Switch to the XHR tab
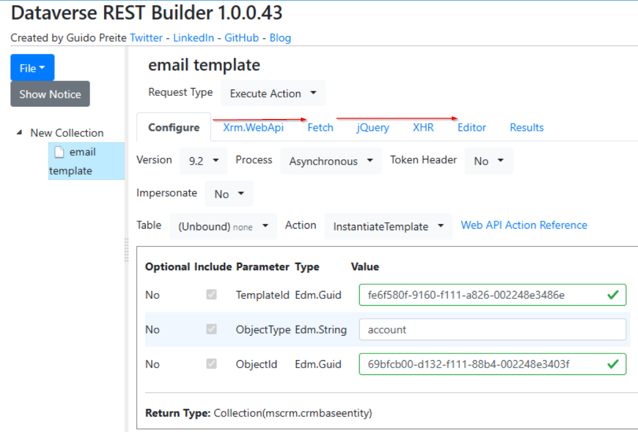Viewport: 638px width, 432px height. [423, 127]
